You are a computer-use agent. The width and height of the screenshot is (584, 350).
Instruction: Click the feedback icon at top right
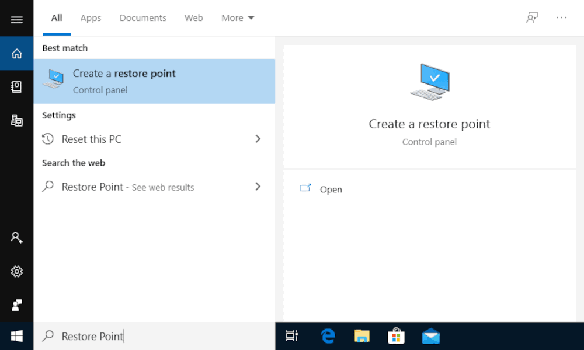pos(532,18)
